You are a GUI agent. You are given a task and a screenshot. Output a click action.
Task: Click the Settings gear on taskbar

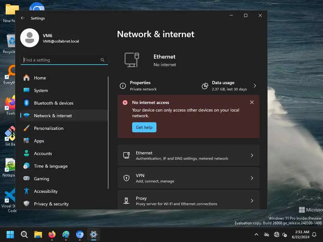(x=93, y=234)
